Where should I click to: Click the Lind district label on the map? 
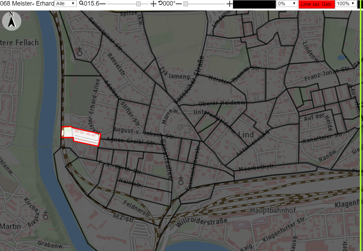tap(246, 135)
